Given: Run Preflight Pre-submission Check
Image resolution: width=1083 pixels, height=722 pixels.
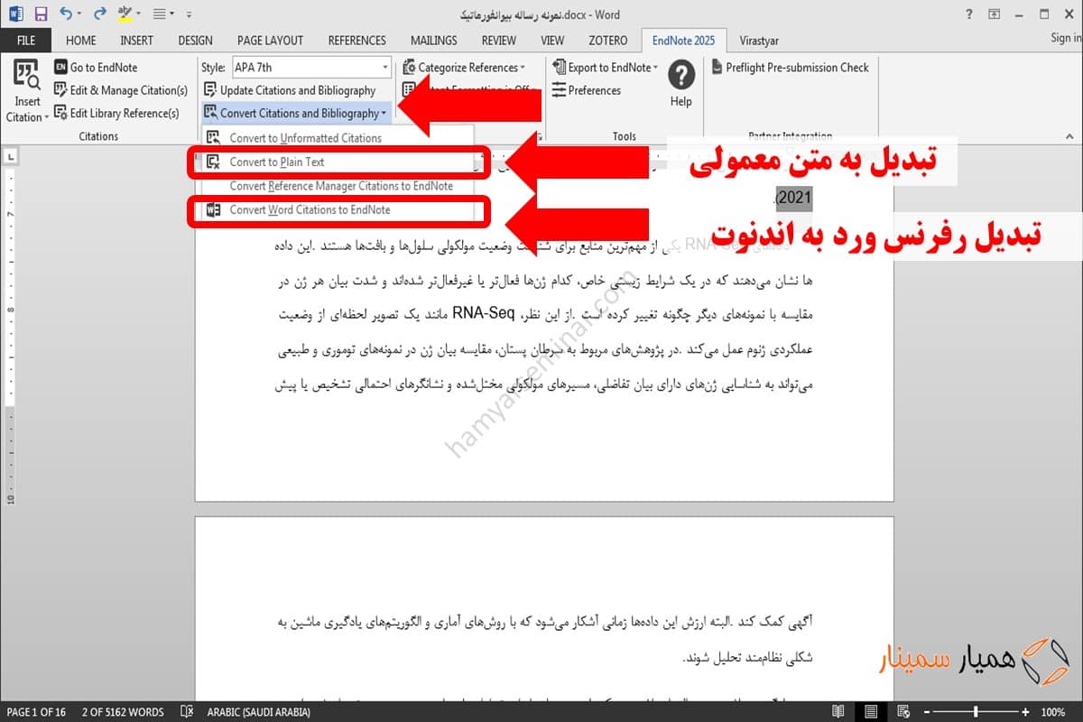Looking at the screenshot, I should [790, 68].
